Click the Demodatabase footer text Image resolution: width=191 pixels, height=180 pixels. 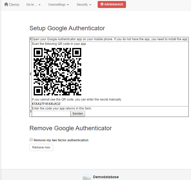pos(106,177)
